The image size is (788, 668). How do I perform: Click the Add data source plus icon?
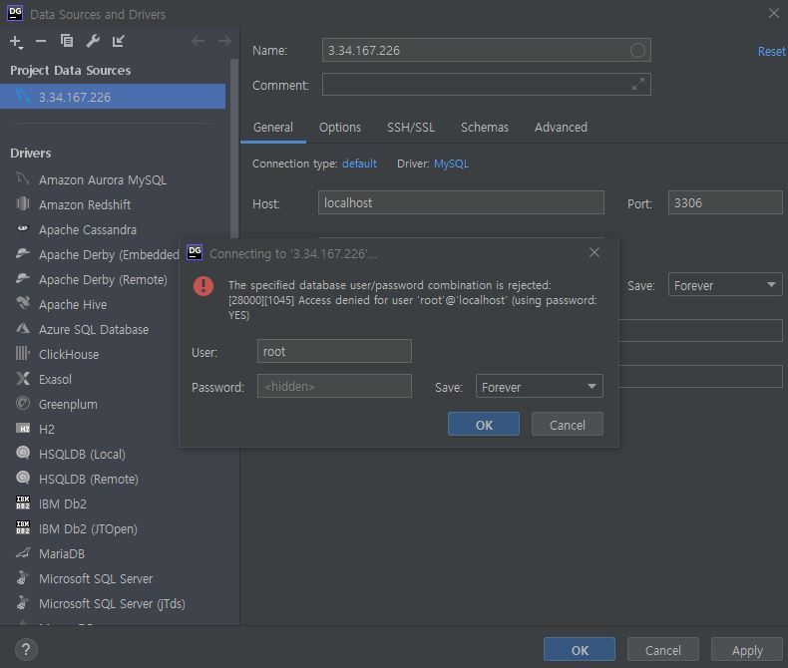tap(16, 41)
